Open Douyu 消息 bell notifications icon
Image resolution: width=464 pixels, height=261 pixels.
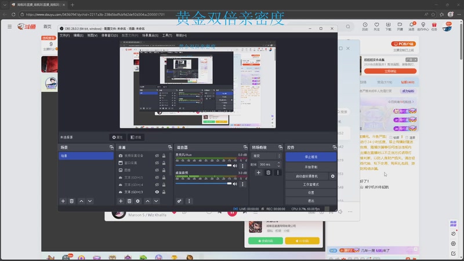tap(411, 26)
